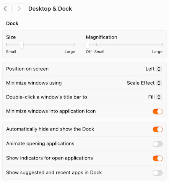Set Magnification slider to Large end
169x182 pixels.
pyautogui.click(x=162, y=45)
